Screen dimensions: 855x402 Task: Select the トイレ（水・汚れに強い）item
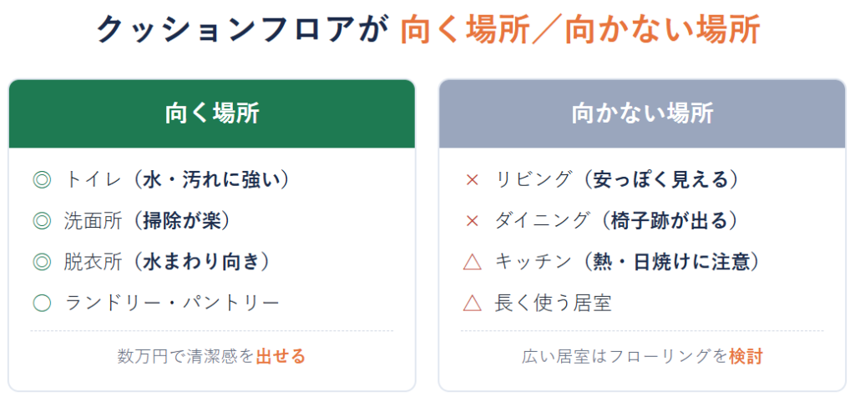[177, 180]
